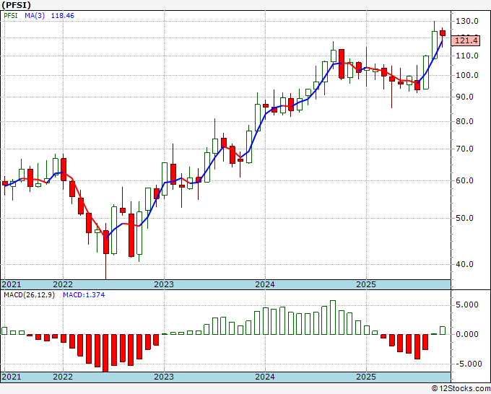Click the current price tag 121.4
The height and width of the screenshot is (394, 491).
pos(466,40)
